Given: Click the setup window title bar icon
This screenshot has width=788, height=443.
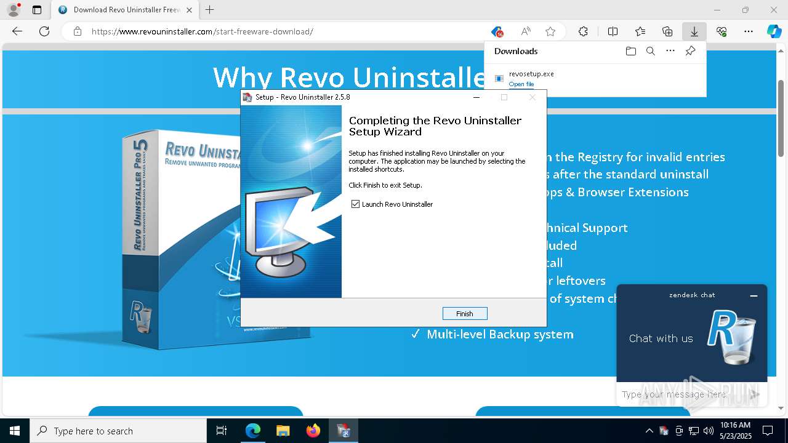Looking at the screenshot, I should pos(247,97).
